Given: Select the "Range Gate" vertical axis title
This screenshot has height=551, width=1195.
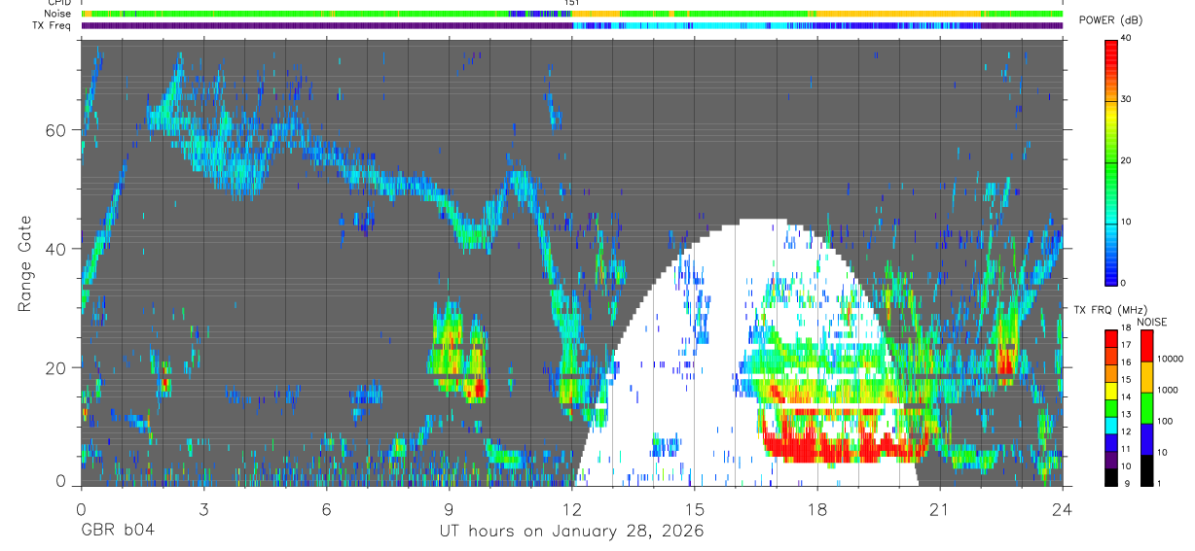Looking at the screenshot, I should 25,262.
